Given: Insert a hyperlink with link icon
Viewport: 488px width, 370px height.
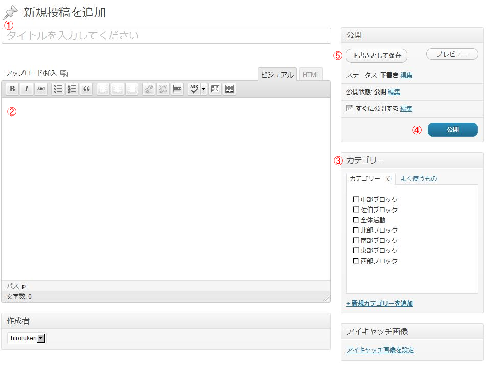Looking at the screenshot, I should [148, 89].
